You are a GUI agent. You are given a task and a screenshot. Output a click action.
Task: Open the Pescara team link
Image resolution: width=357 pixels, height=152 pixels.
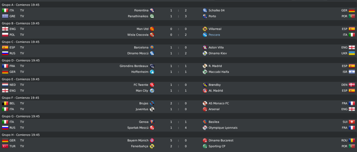(214, 35)
